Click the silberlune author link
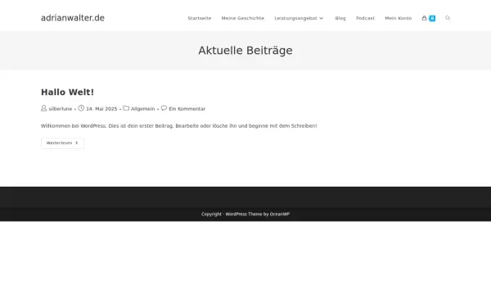The width and height of the screenshot is (491, 307). coord(61,109)
